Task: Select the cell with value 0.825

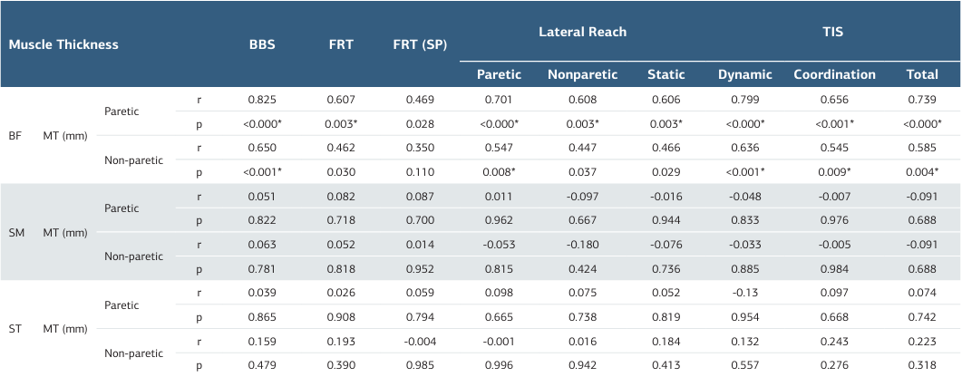Action: pos(261,99)
